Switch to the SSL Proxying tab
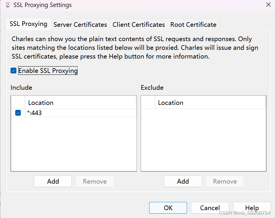The height and width of the screenshot is (218, 275). point(29,24)
